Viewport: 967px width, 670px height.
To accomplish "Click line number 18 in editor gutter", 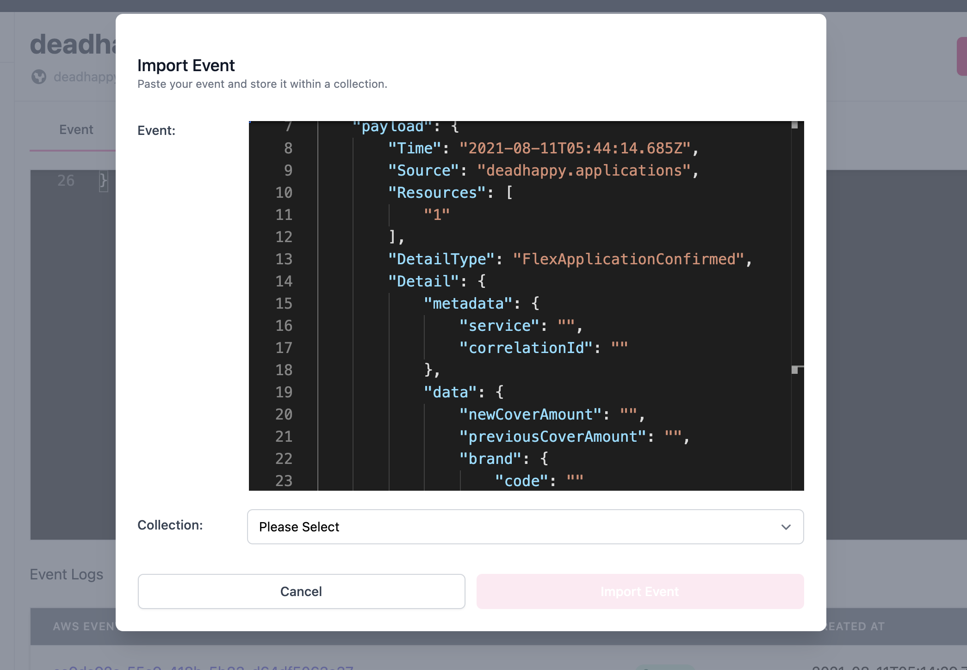I will [x=284, y=370].
